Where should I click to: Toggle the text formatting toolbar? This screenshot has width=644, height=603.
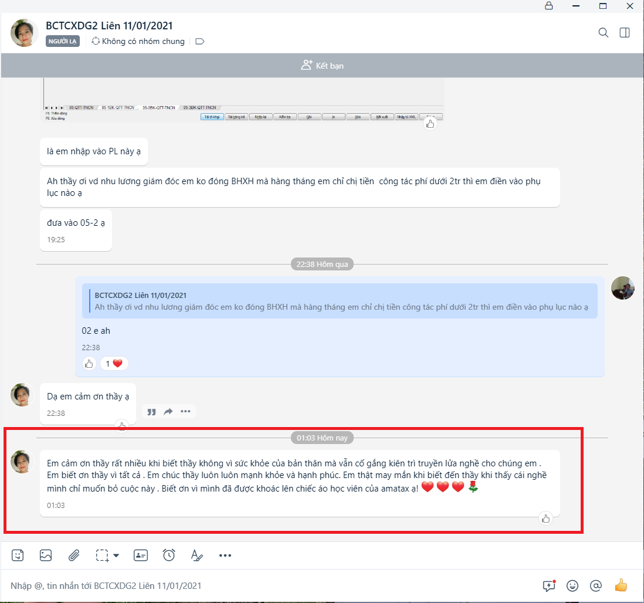[x=196, y=555]
